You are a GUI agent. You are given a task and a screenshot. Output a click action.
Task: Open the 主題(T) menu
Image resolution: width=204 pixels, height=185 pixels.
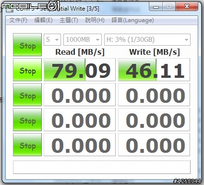69,20
